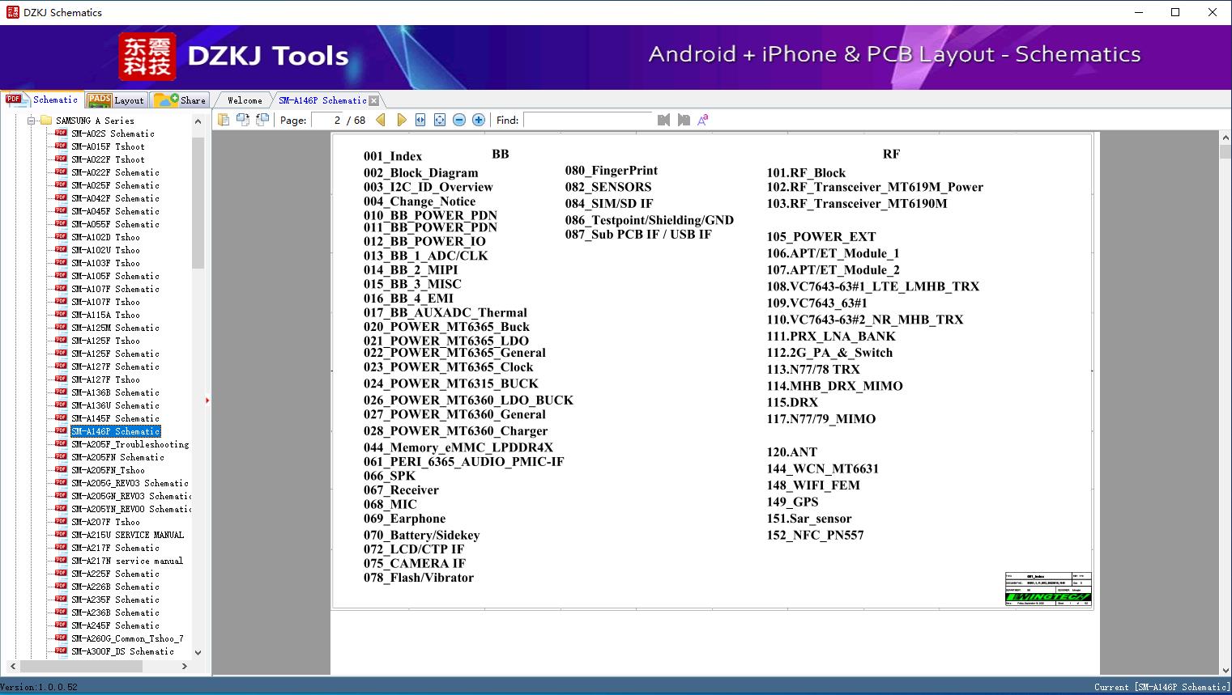This screenshot has height=695, width=1232.
Task: Go to next page using right arrow
Action: pyautogui.click(x=401, y=120)
